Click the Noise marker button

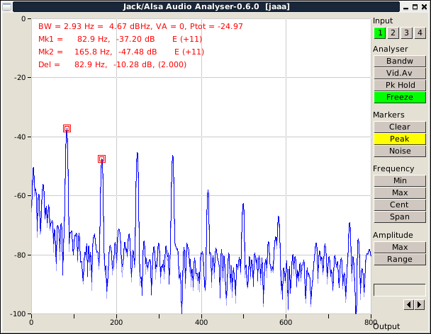[x=399, y=151]
